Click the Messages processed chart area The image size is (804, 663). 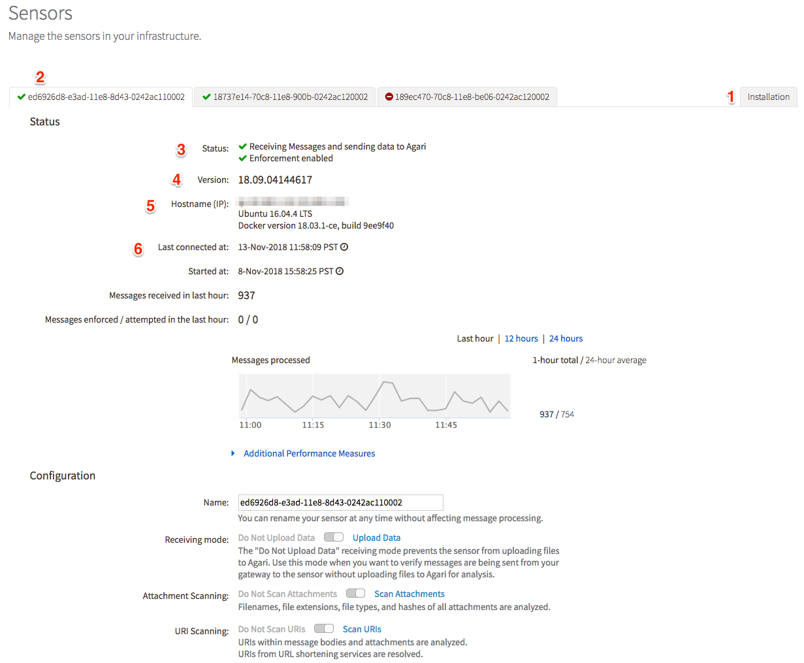click(374, 395)
